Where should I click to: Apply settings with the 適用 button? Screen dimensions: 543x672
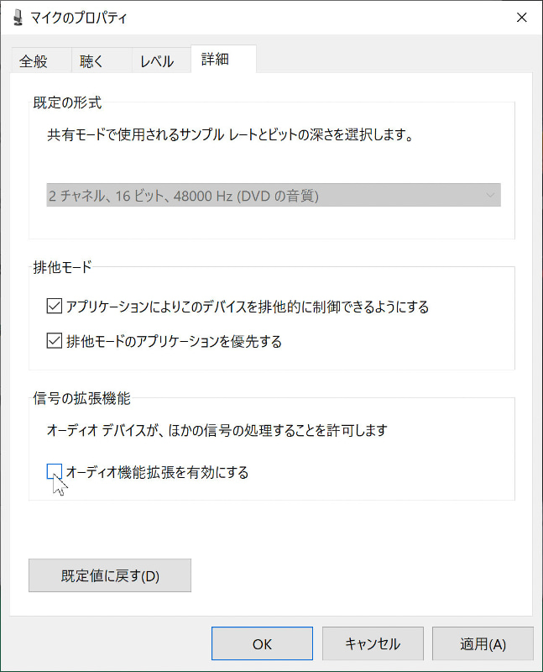483,643
